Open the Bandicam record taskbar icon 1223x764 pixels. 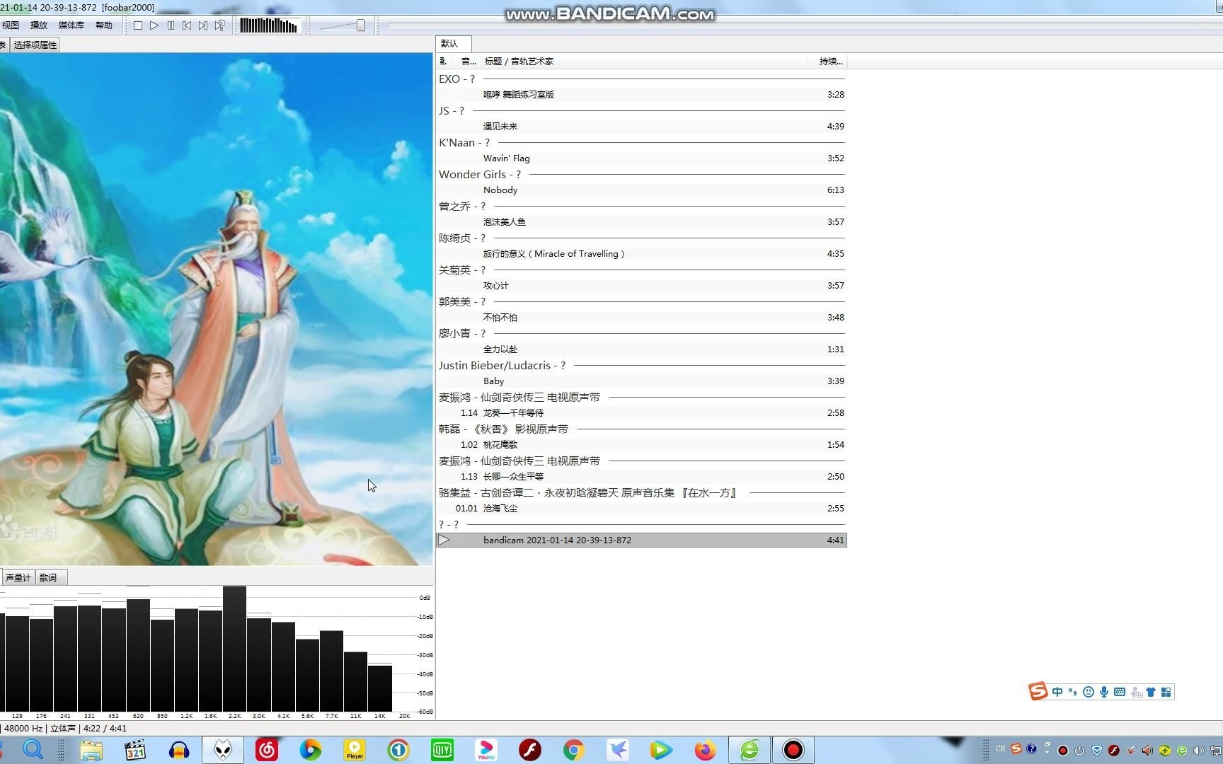[x=793, y=750]
